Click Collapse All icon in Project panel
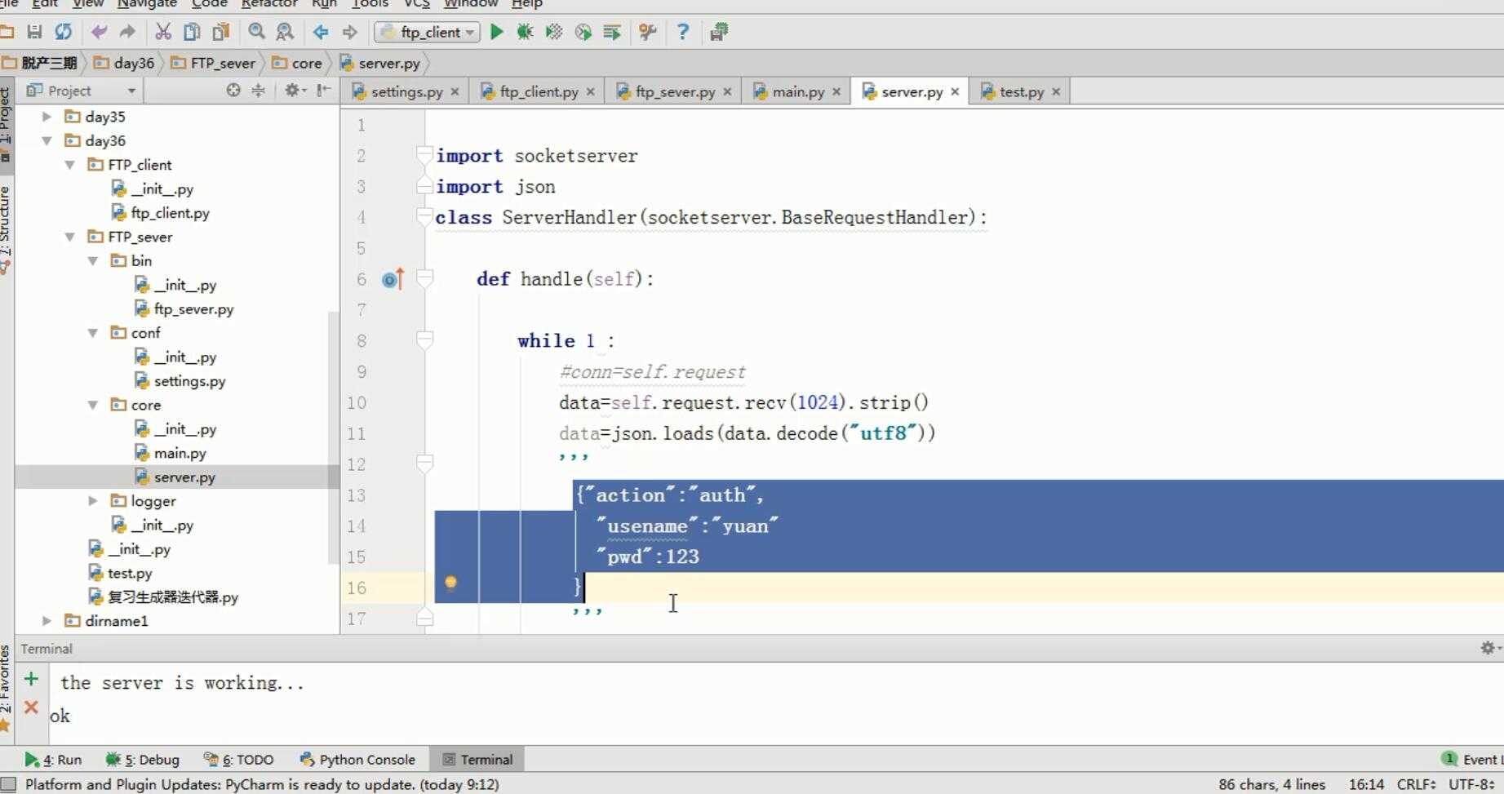This screenshot has width=1504, height=794. point(258,91)
